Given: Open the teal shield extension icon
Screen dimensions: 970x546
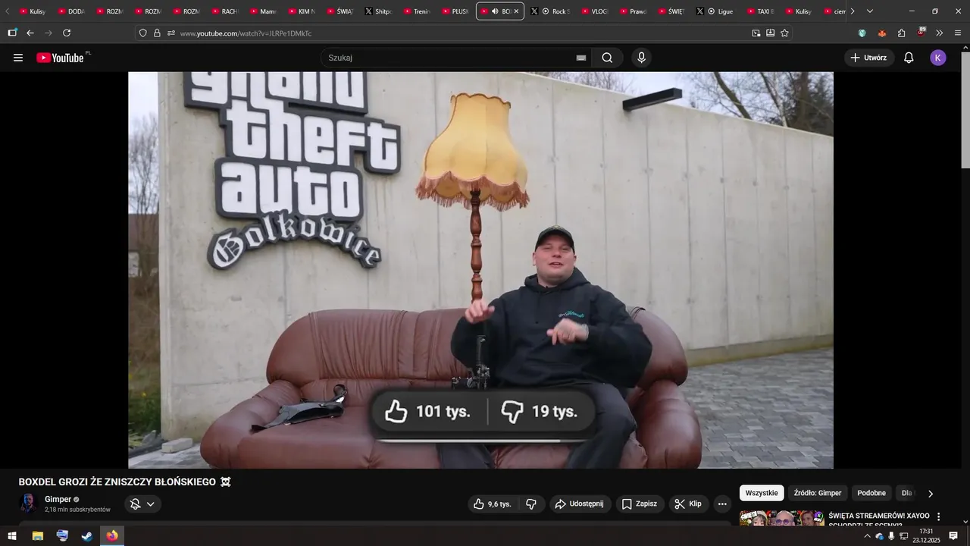Looking at the screenshot, I should [862, 33].
